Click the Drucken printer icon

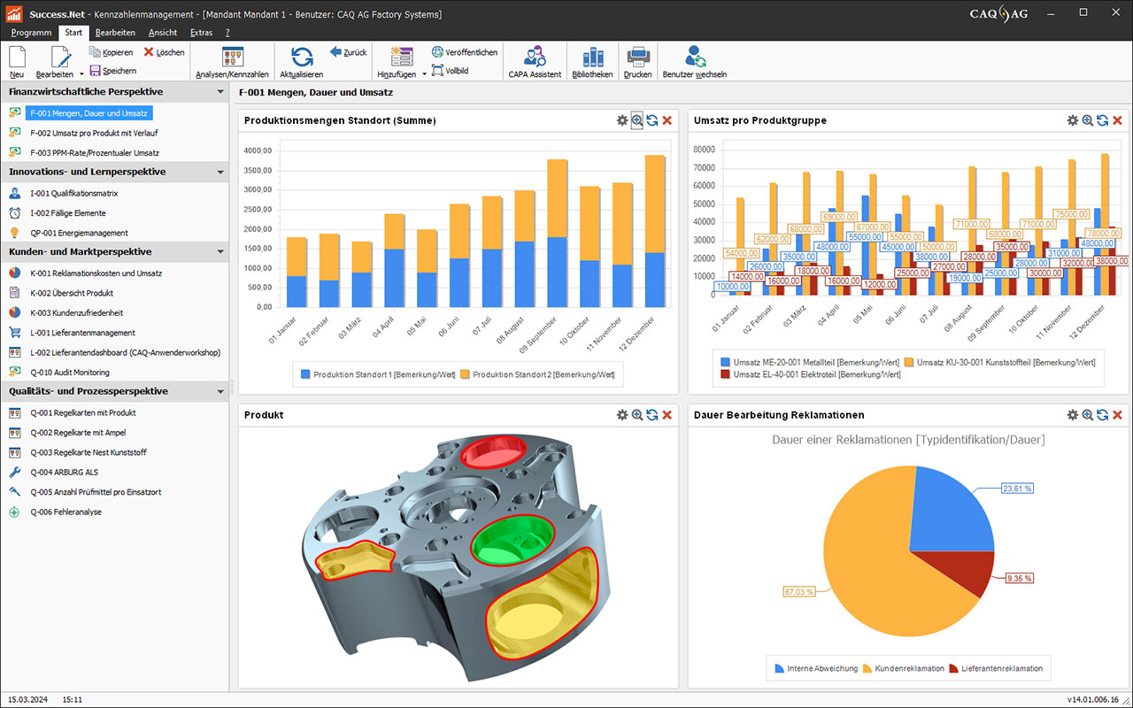pos(638,57)
